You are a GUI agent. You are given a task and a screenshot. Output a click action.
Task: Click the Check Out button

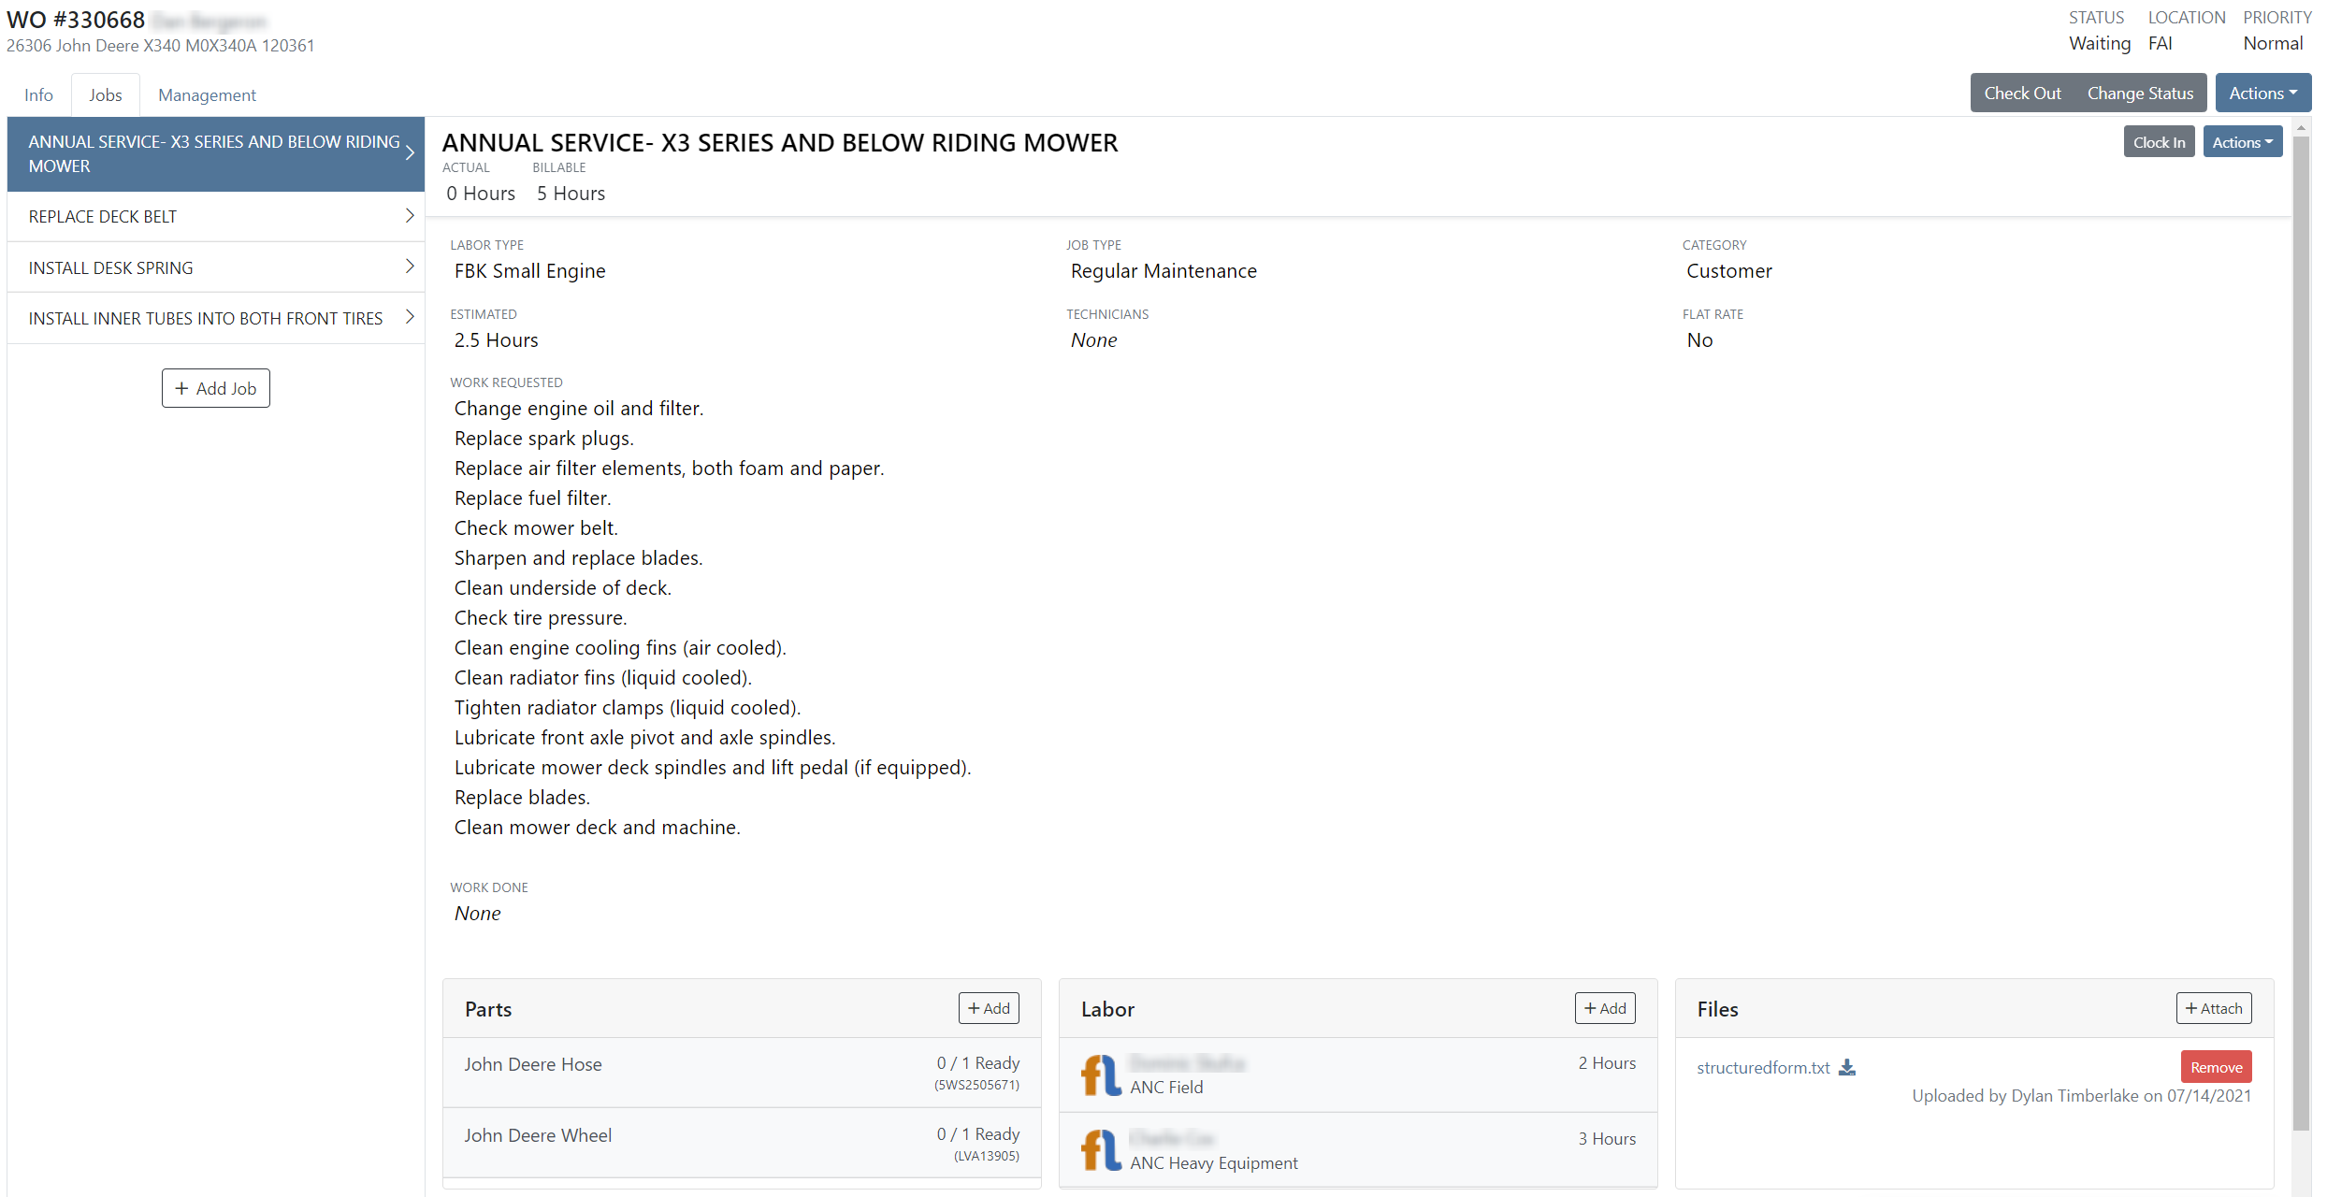click(x=2022, y=93)
